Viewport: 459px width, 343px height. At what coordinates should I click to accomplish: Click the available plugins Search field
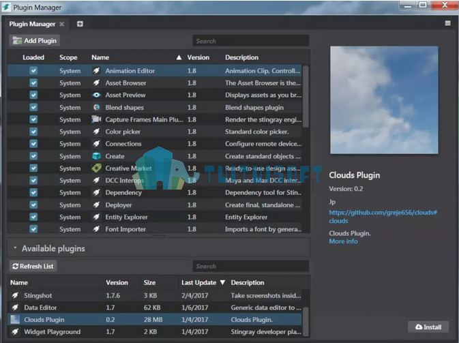pos(250,266)
